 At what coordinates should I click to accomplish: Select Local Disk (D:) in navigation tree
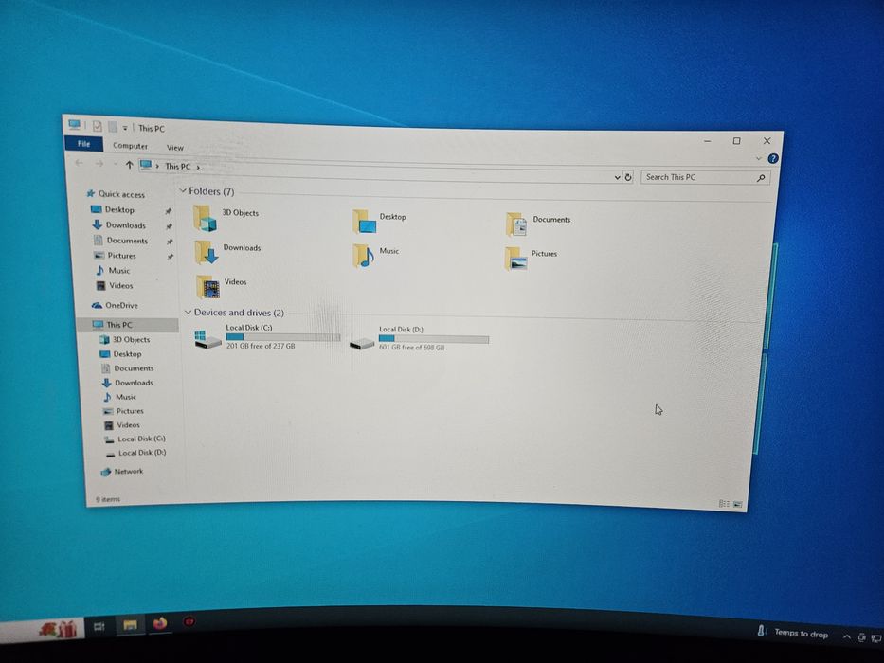135,453
